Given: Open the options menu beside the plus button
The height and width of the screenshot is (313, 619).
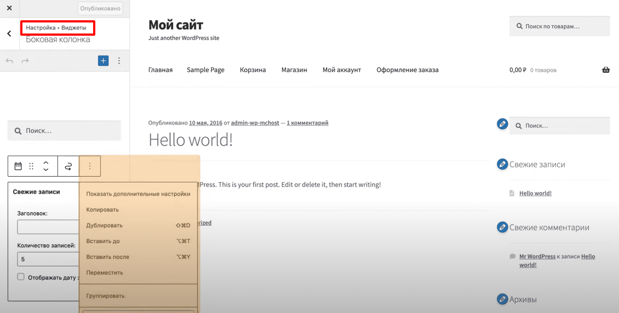Looking at the screenshot, I should (119, 61).
